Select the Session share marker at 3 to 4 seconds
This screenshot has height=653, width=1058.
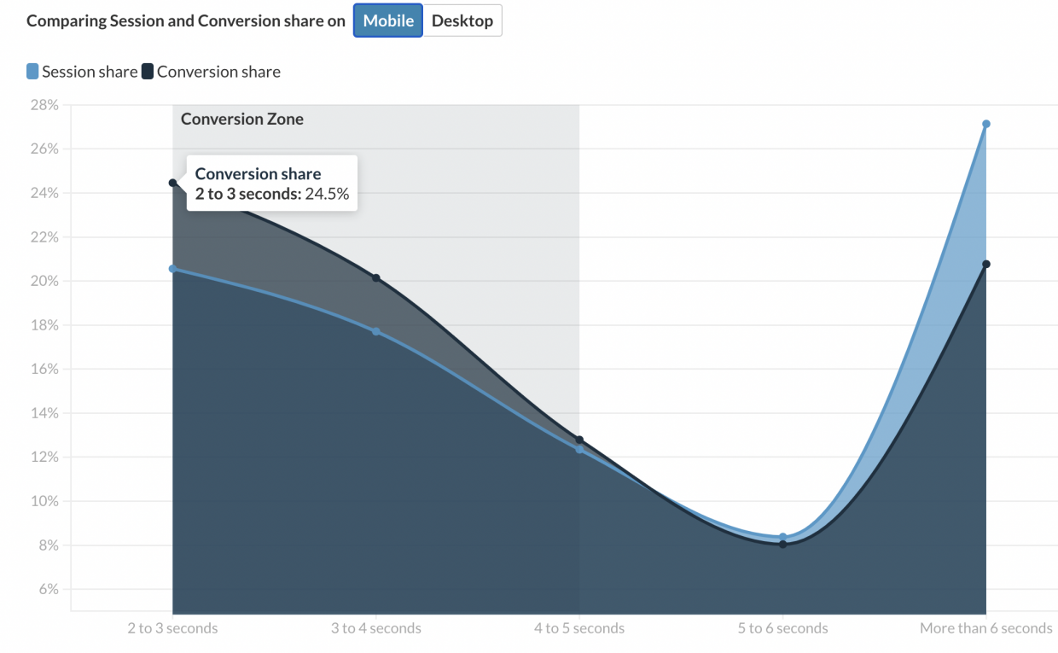click(375, 329)
